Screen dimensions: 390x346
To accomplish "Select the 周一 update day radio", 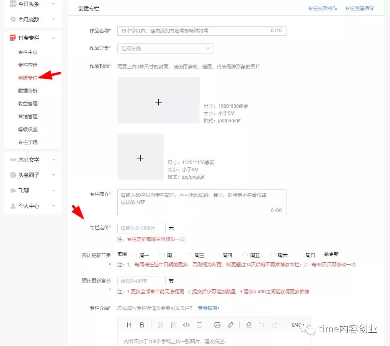I will [135, 255].
